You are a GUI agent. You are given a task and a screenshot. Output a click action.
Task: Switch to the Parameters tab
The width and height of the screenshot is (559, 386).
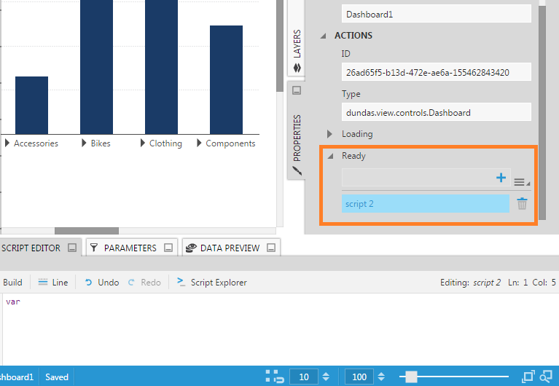point(130,248)
